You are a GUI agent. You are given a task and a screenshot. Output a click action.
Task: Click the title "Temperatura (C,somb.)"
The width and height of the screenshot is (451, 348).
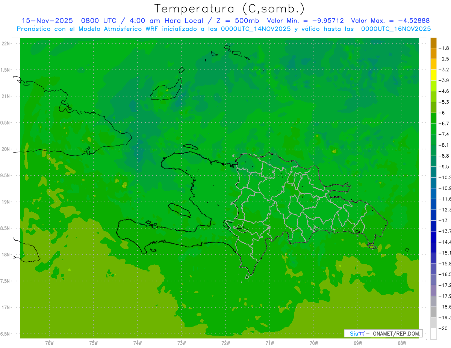click(x=230, y=9)
